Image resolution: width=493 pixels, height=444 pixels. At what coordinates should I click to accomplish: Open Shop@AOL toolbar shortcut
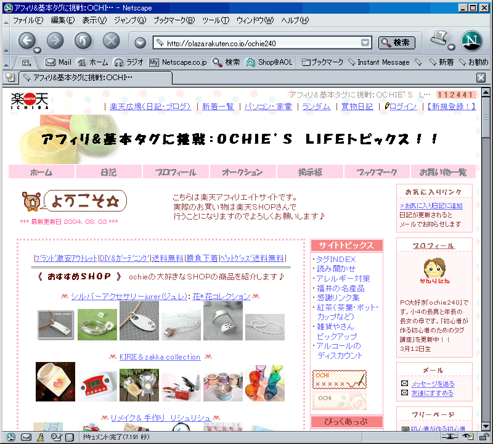point(269,62)
